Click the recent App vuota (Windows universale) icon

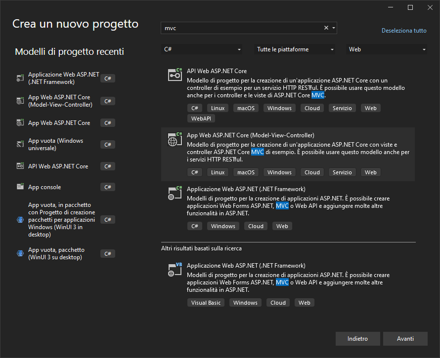[20, 144]
